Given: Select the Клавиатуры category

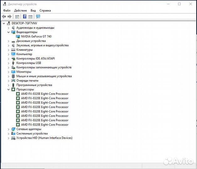Looking at the screenshot, I should coord(24,50).
